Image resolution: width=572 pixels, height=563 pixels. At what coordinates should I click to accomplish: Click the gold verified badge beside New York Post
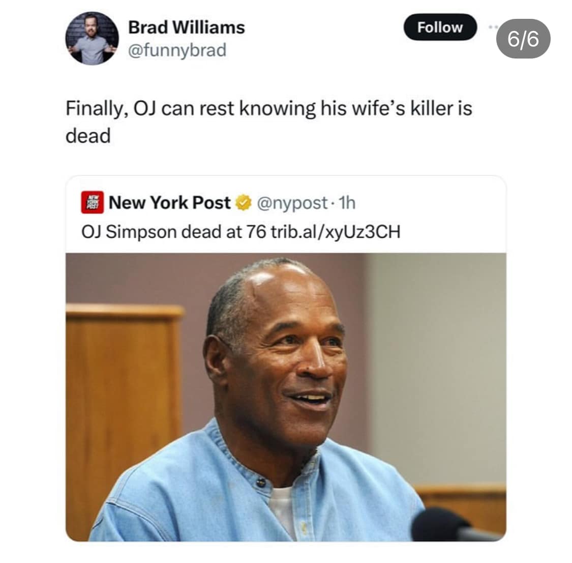coord(243,203)
